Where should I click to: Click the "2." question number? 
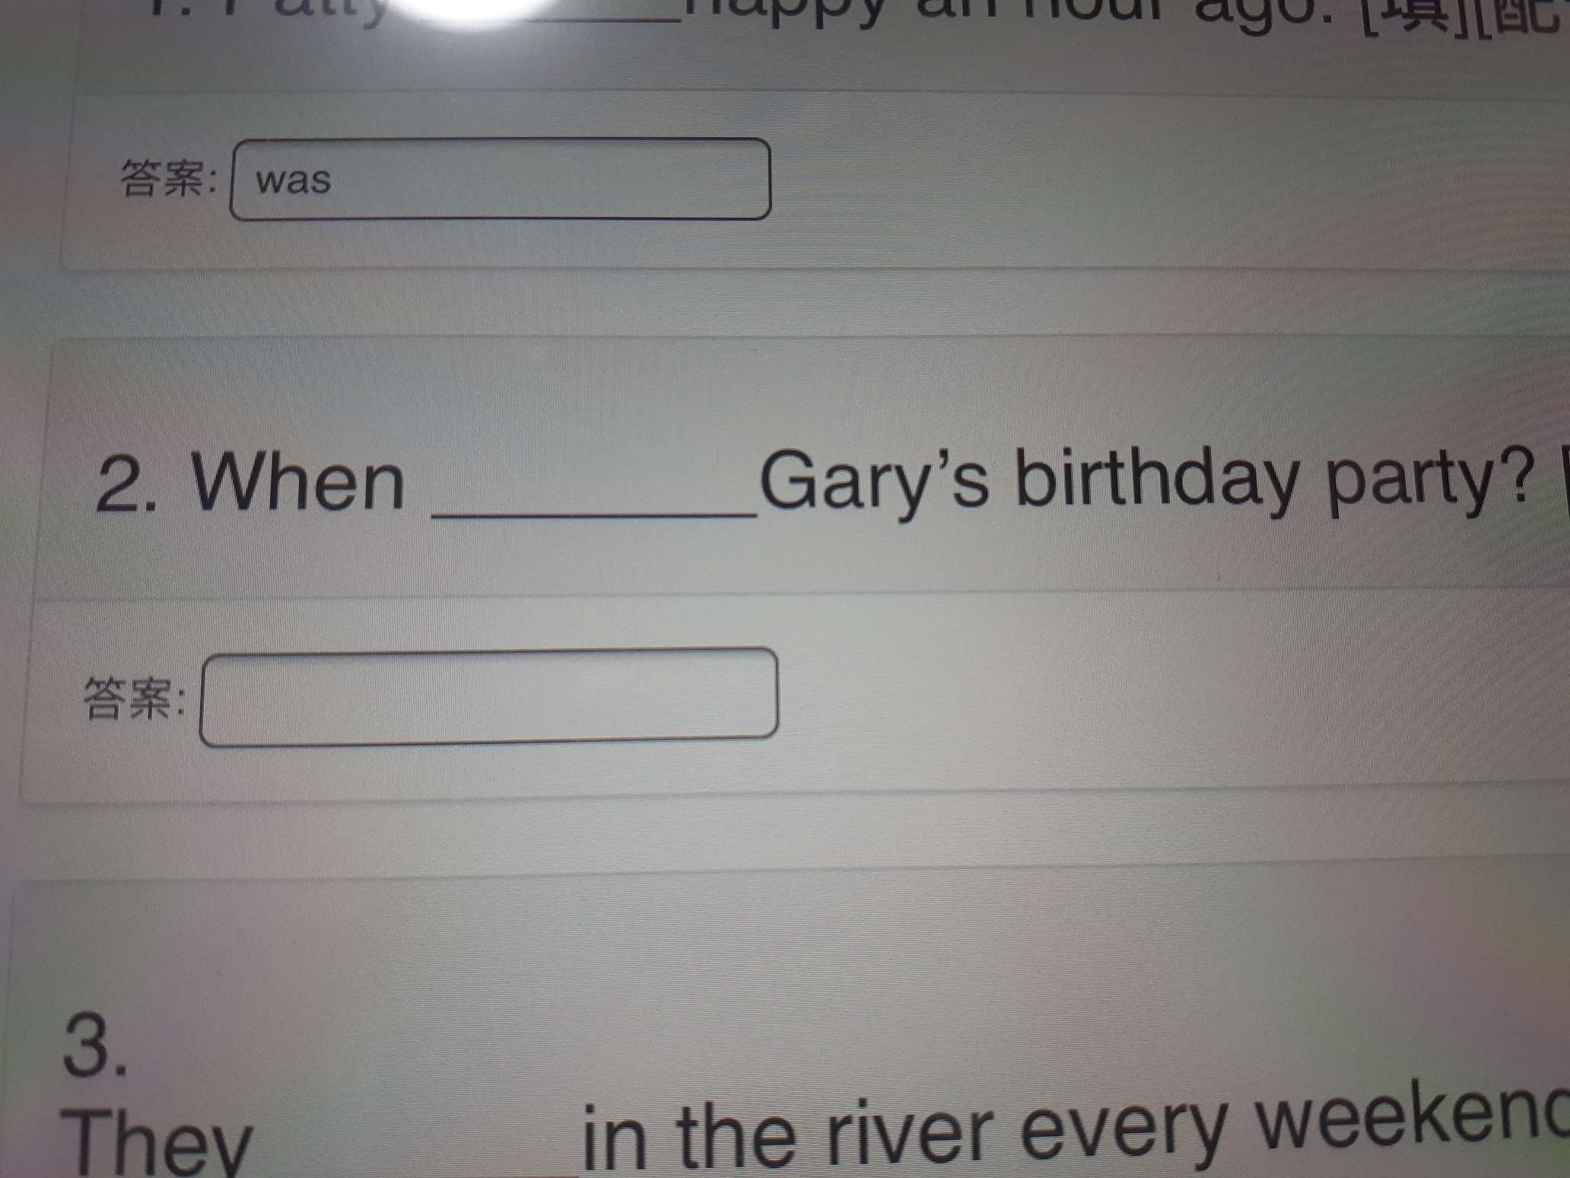[x=127, y=484]
